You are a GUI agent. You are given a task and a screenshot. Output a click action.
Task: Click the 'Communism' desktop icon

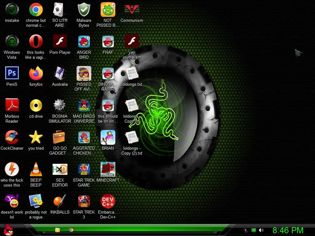pyautogui.click(x=132, y=10)
